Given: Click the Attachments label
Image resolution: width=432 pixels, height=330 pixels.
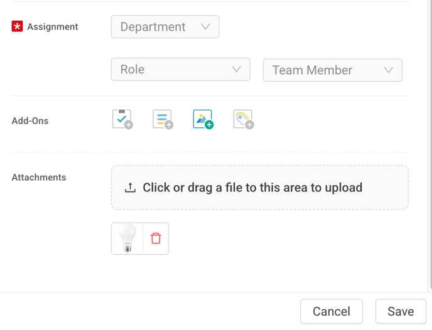Looking at the screenshot, I should [39, 178].
